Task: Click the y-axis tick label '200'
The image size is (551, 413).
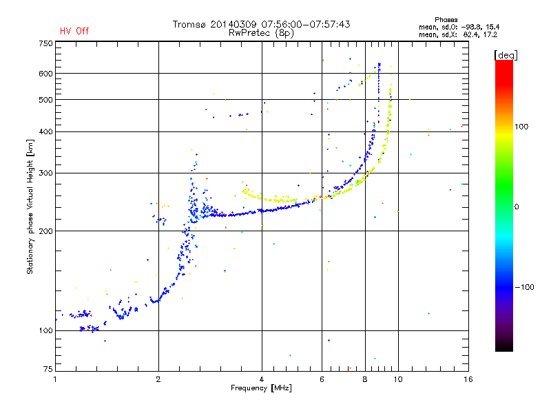Action: click(46, 231)
